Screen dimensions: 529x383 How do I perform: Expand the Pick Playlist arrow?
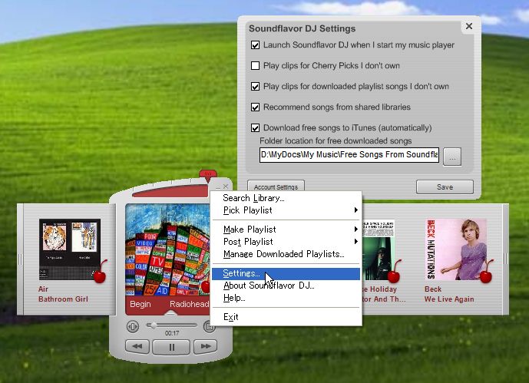click(356, 210)
